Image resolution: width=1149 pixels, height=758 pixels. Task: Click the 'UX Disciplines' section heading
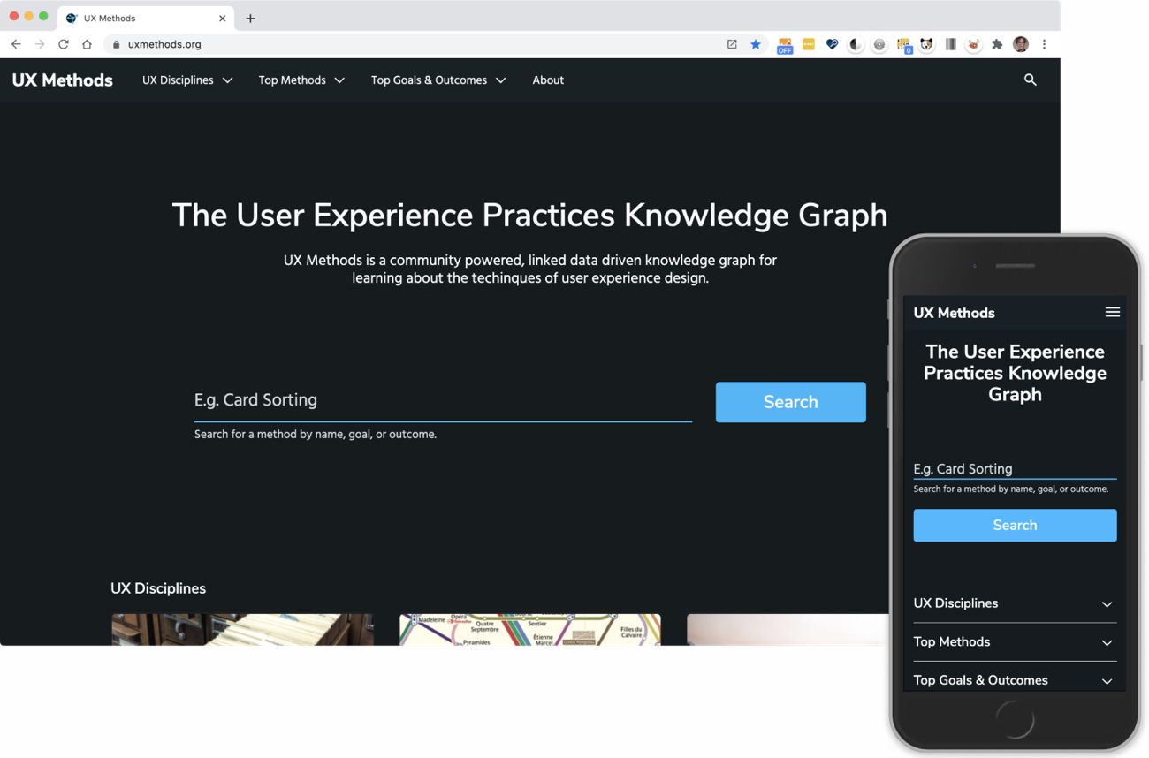coord(158,588)
